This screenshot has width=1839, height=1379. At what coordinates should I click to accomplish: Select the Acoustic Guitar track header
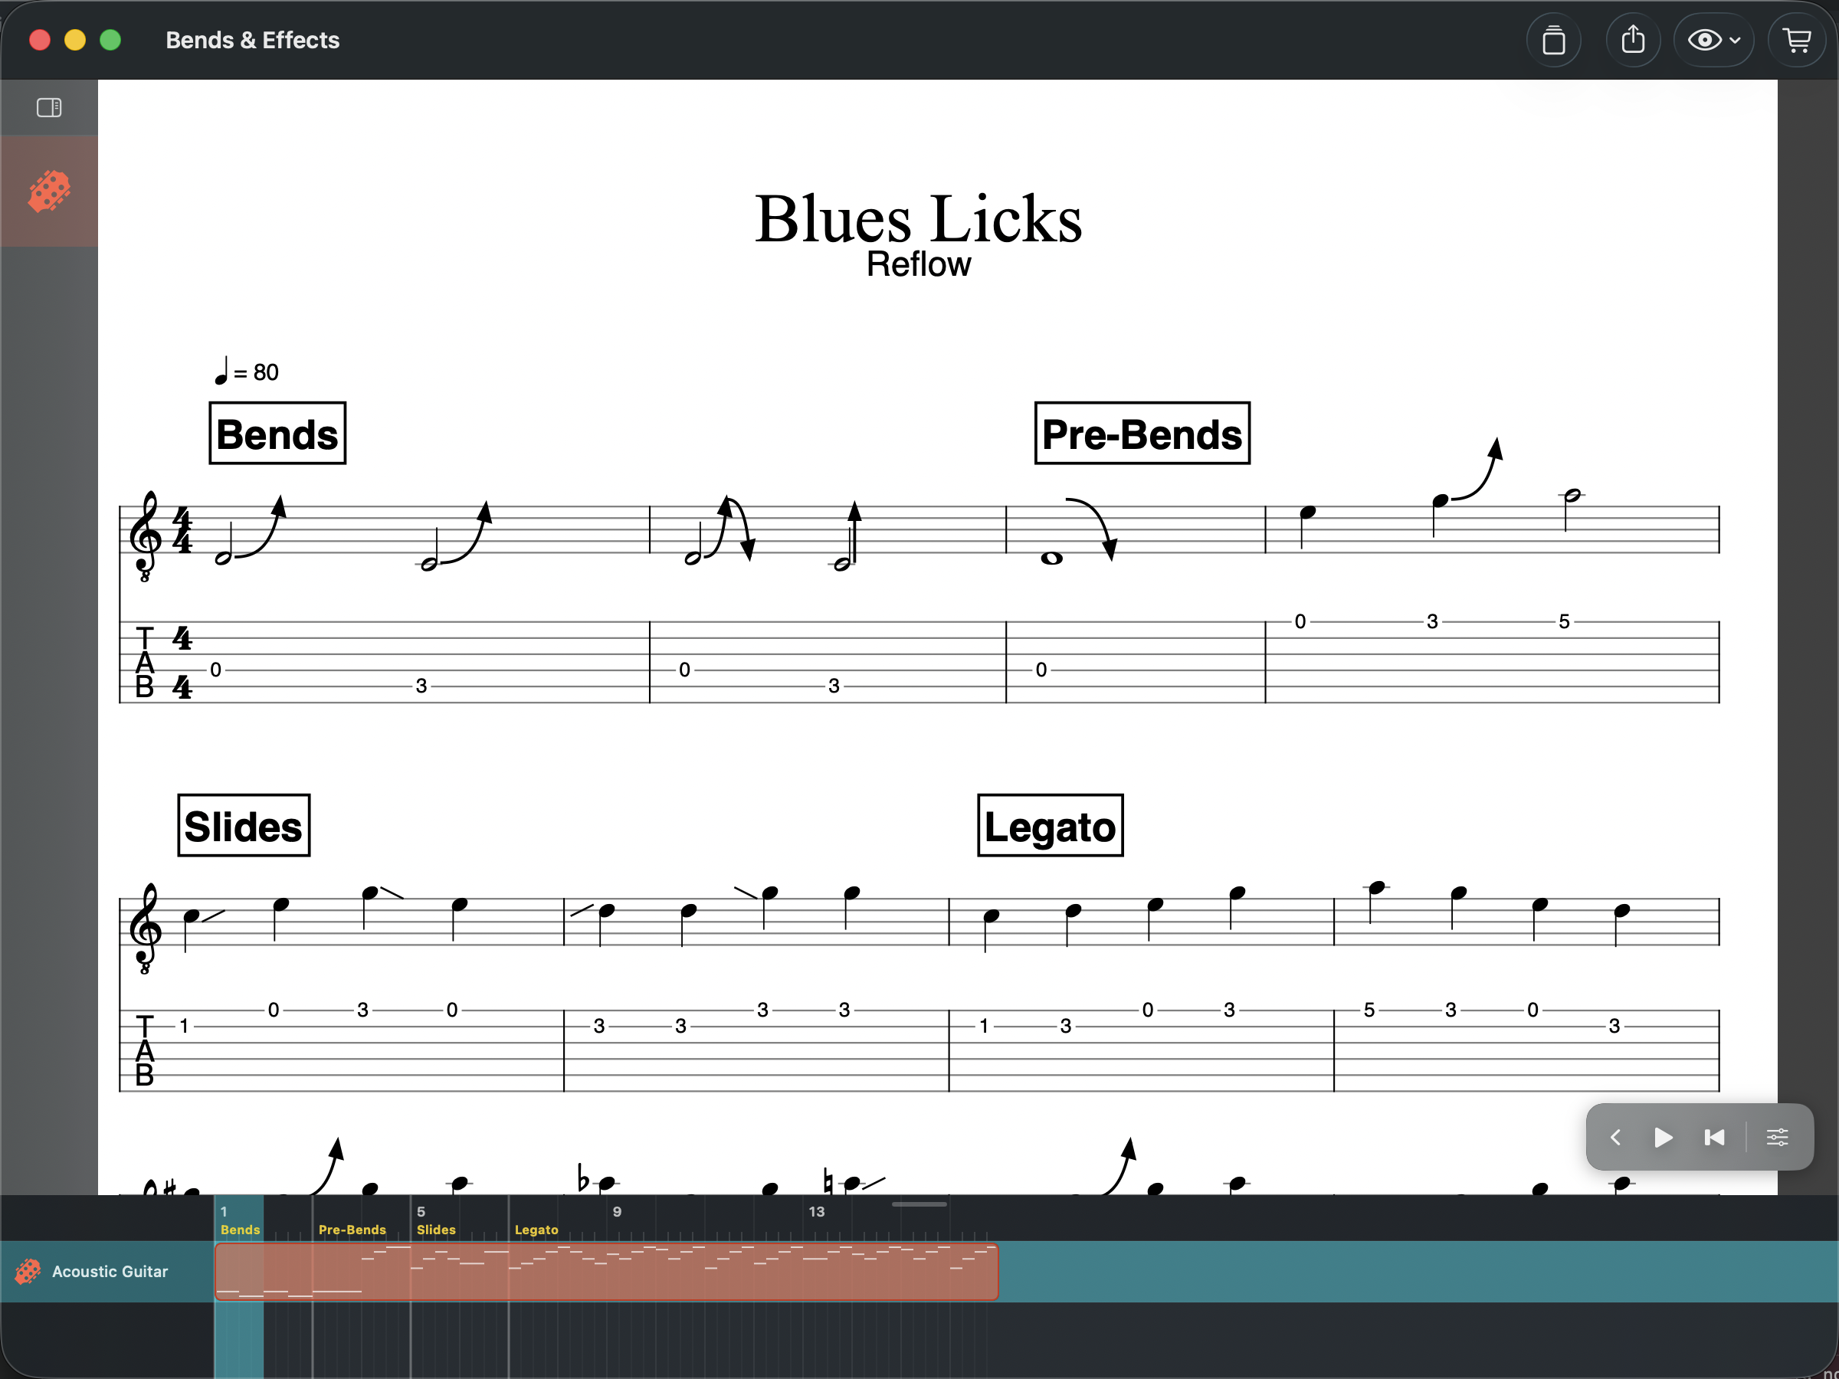pos(110,1271)
